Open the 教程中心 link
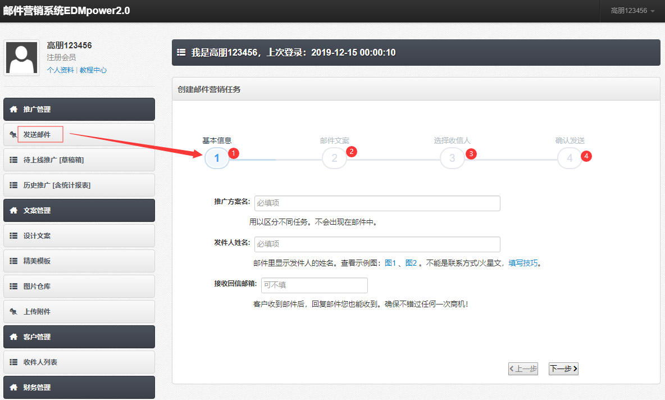665x400 pixels. (x=93, y=70)
